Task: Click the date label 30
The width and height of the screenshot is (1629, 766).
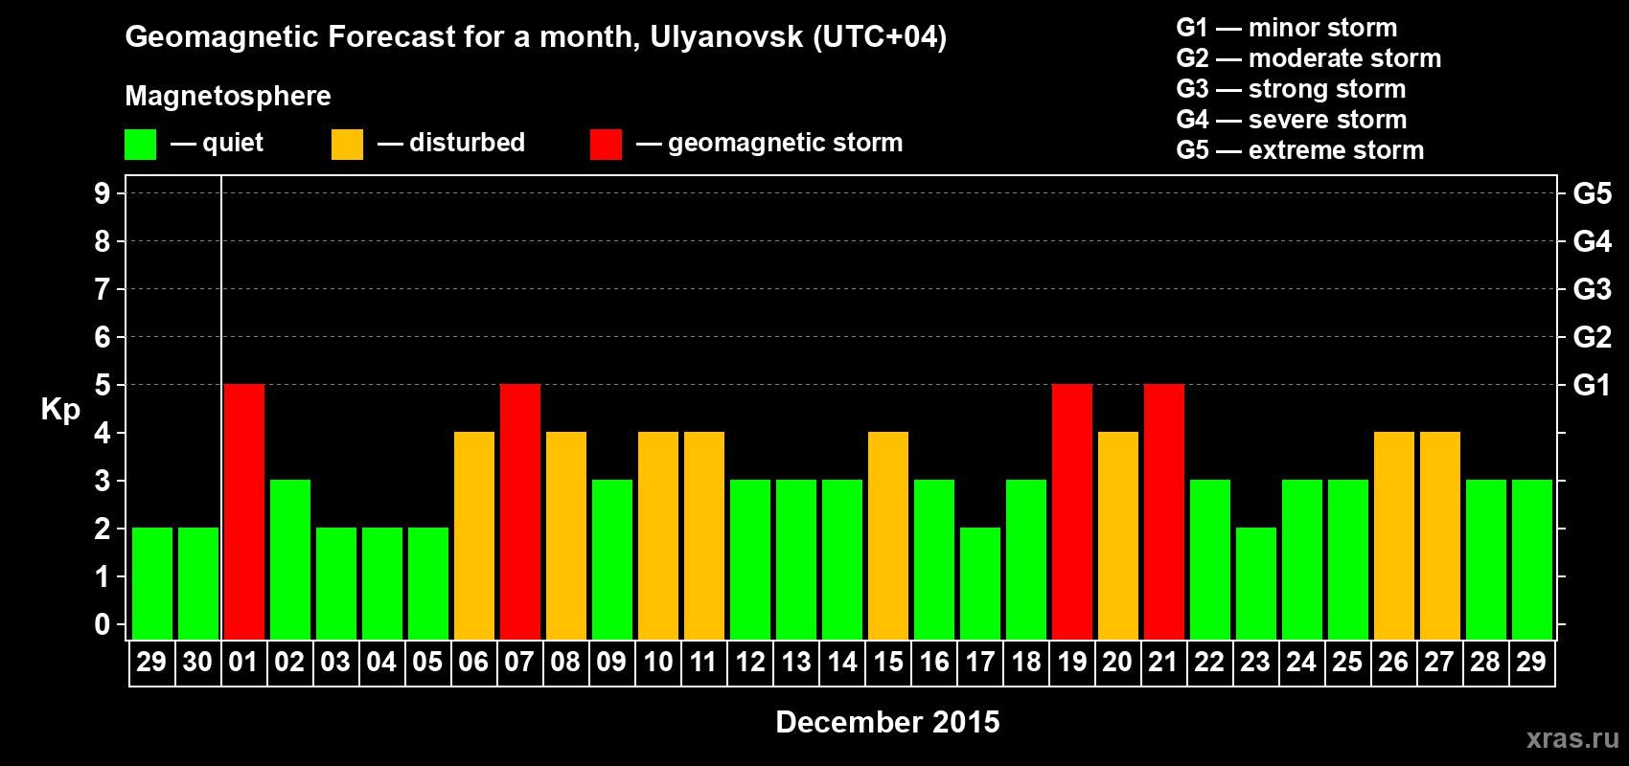Action: tap(197, 662)
